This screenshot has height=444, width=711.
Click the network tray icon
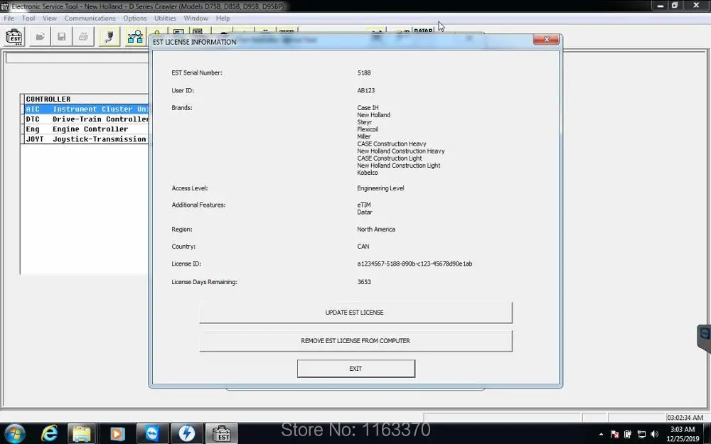coord(641,435)
